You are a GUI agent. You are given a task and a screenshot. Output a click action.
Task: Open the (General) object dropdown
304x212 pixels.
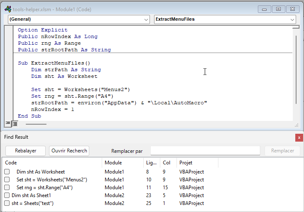(146, 19)
